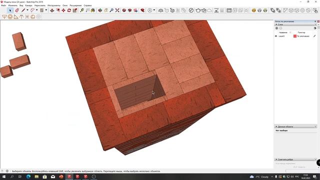Collapse the Layers panel section

(276, 24)
